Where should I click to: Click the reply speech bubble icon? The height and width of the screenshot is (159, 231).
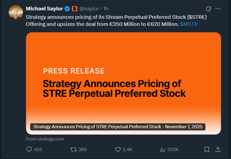coord(29,149)
